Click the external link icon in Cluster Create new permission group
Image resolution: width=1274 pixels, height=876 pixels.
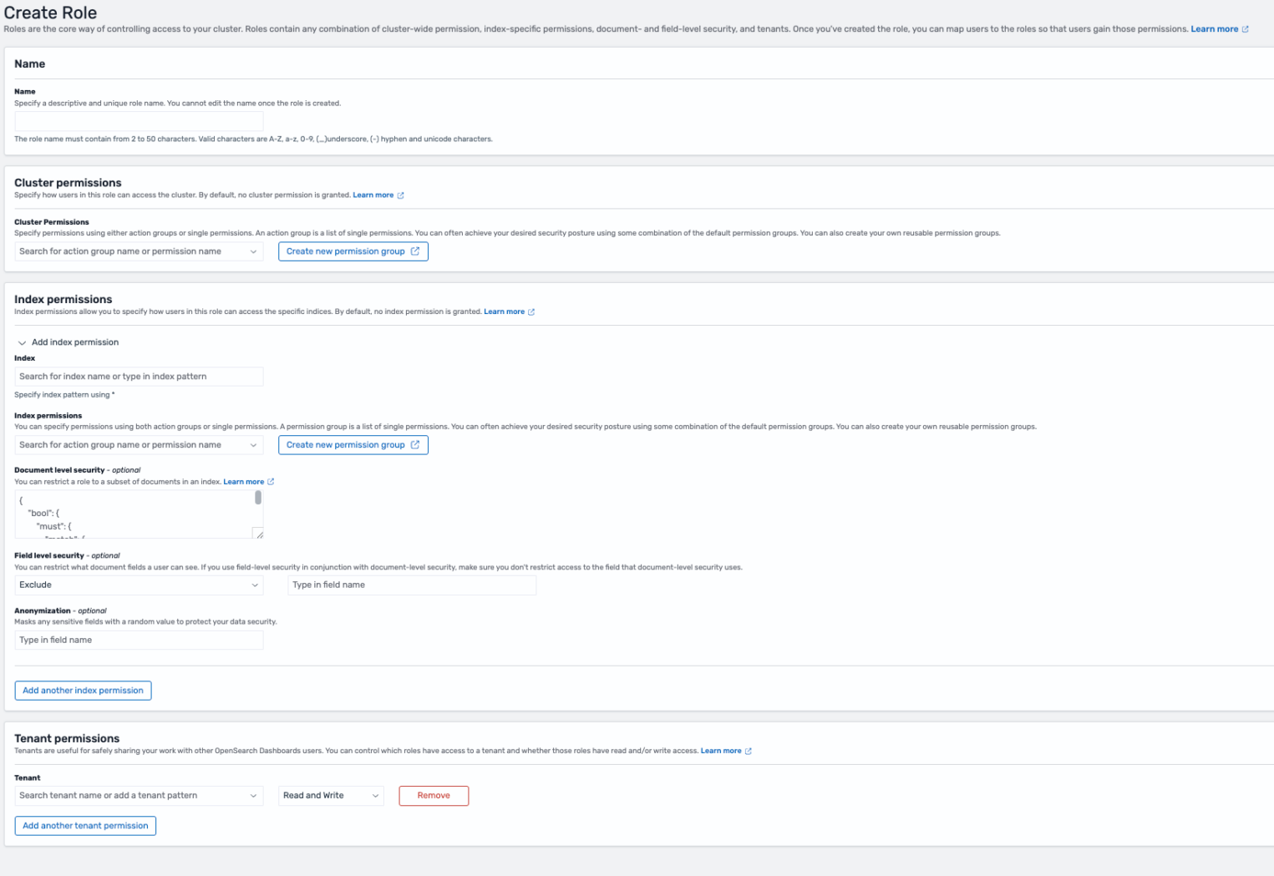(415, 251)
